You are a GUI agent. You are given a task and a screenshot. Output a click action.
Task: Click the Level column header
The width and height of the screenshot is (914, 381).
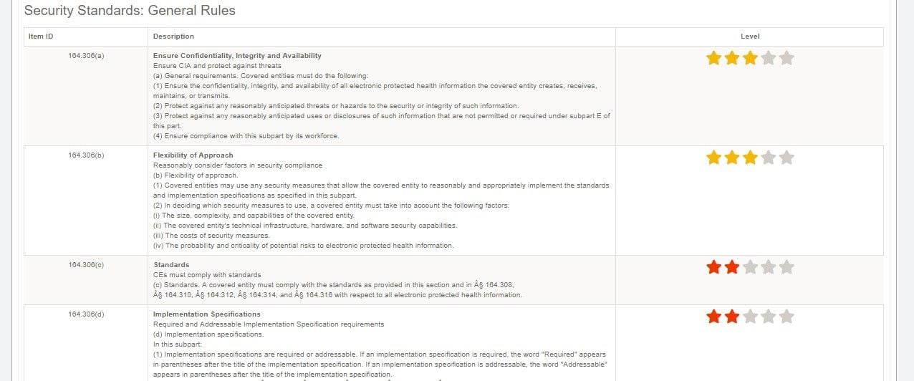pos(749,37)
